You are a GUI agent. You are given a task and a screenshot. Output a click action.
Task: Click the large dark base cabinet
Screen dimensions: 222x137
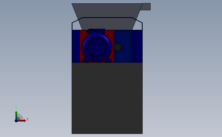[x=107, y=98]
